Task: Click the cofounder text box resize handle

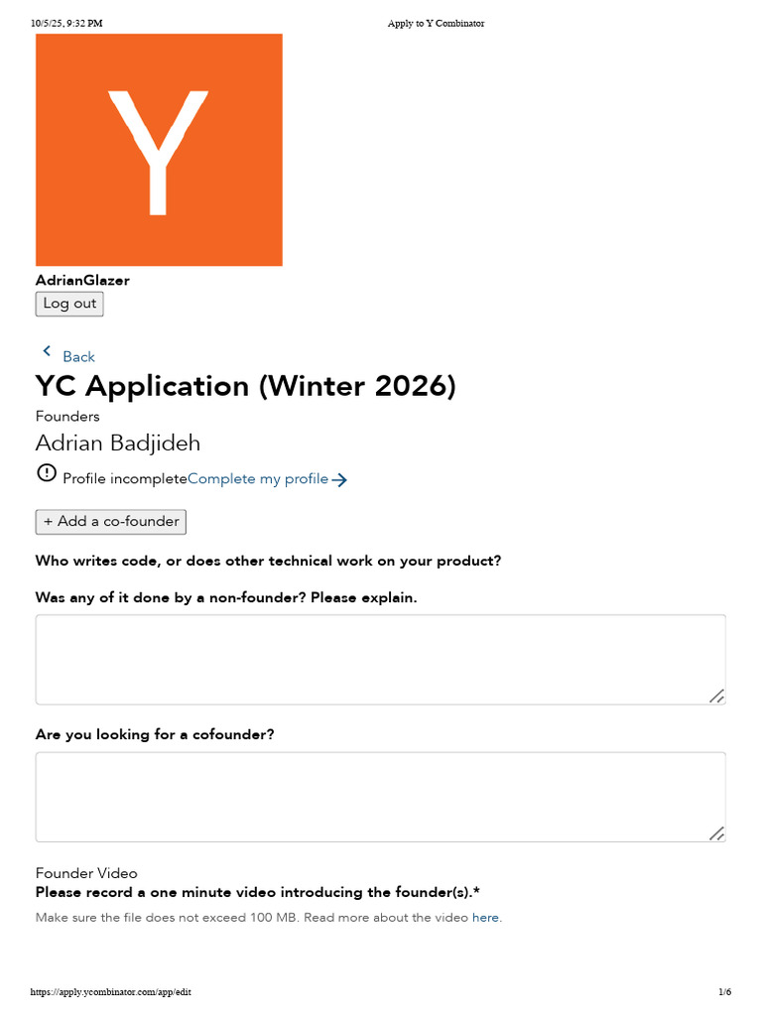Action: pos(716,833)
